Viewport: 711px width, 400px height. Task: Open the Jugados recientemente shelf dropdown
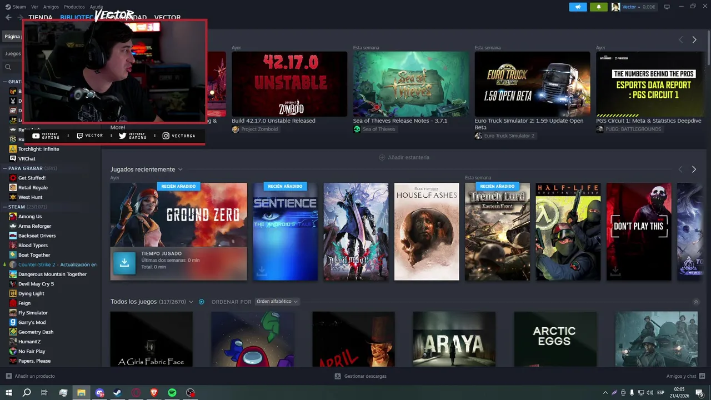tap(180, 169)
